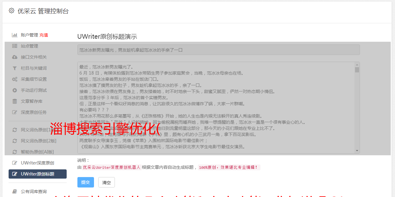Click the 公有词库查询 book icon
The width and height of the screenshot is (395, 197).
click(14, 191)
